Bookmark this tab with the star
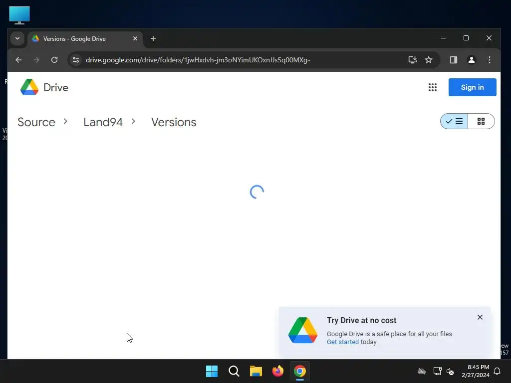The width and height of the screenshot is (511, 383). click(429, 60)
